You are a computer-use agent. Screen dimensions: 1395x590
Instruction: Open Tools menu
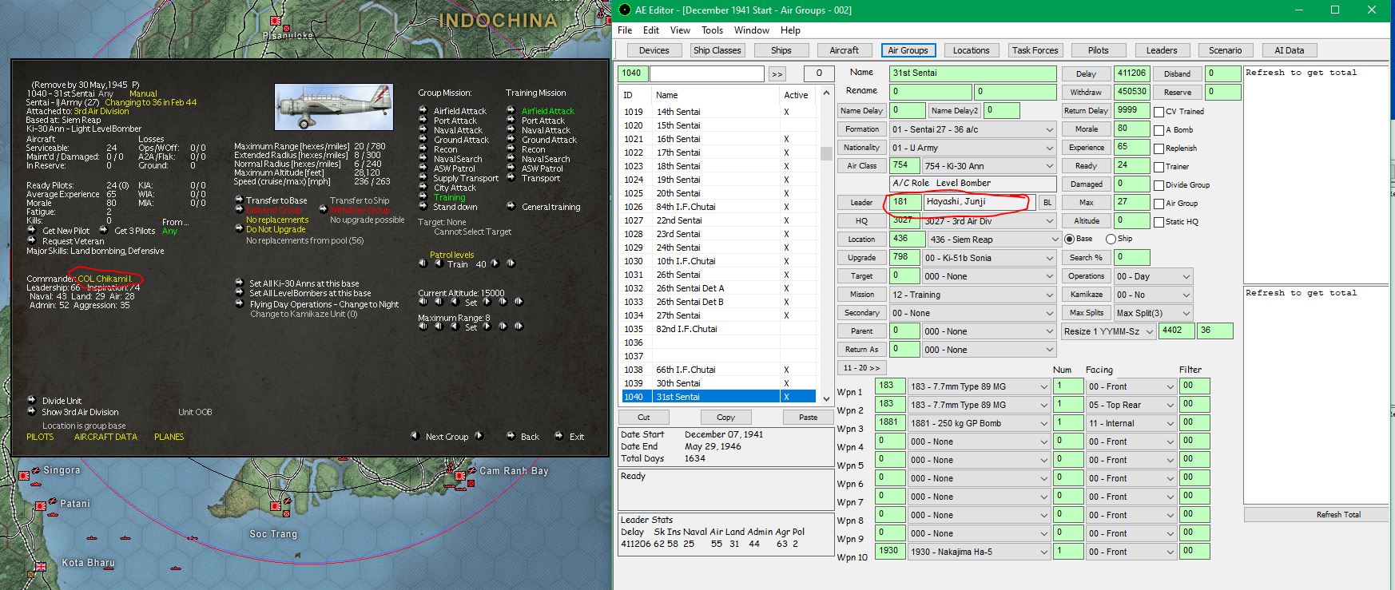click(x=712, y=30)
